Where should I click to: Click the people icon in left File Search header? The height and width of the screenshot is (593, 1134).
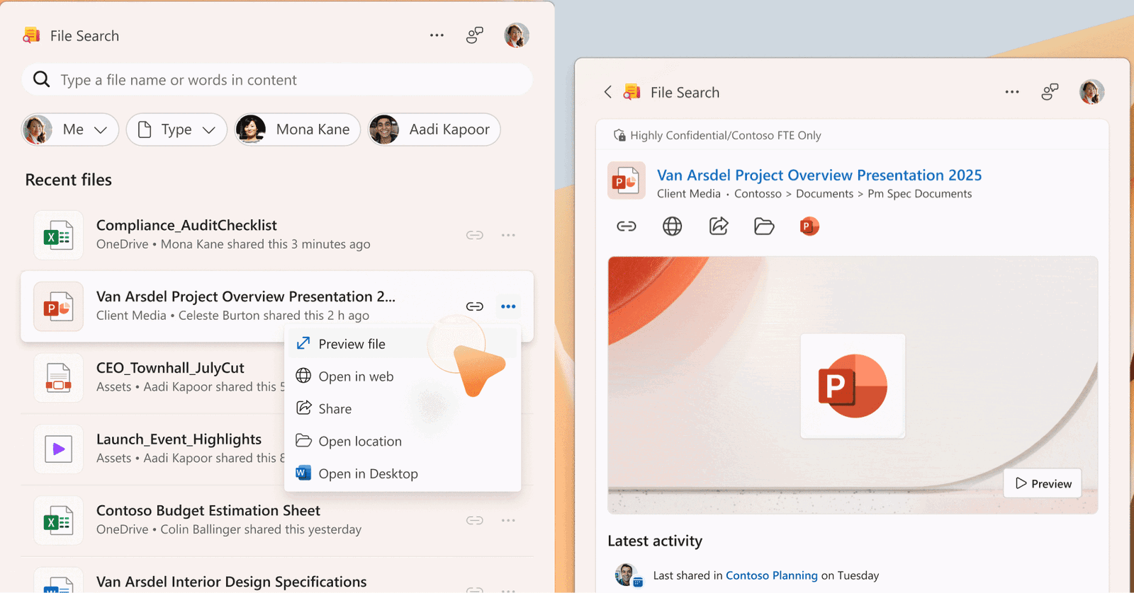pyautogui.click(x=475, y=35)
